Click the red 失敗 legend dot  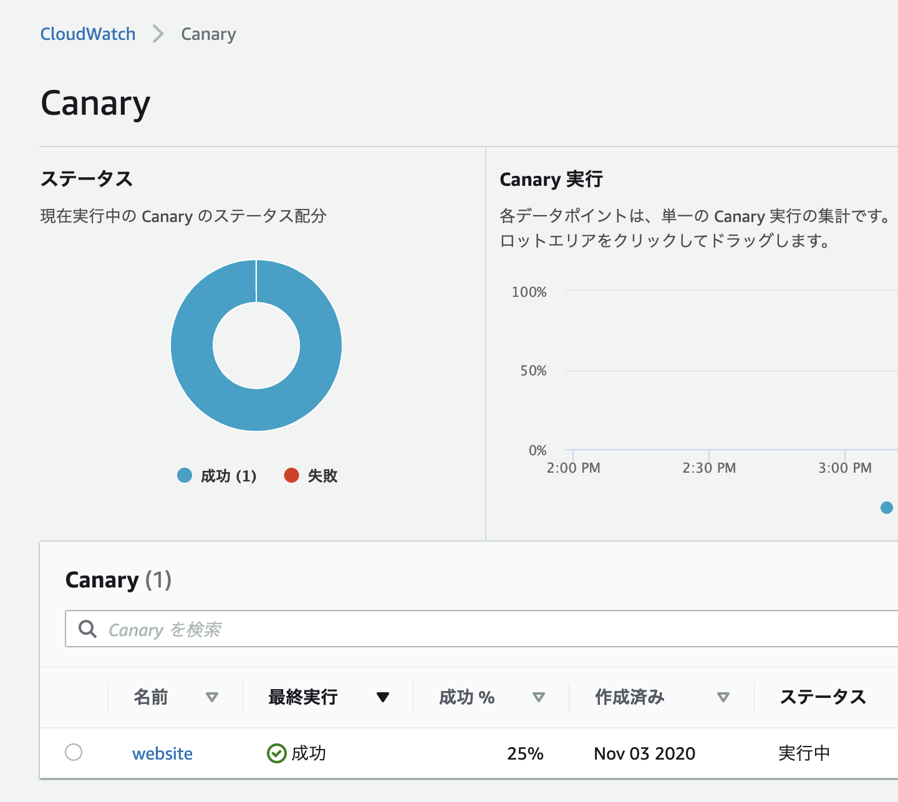click(291, 476)
